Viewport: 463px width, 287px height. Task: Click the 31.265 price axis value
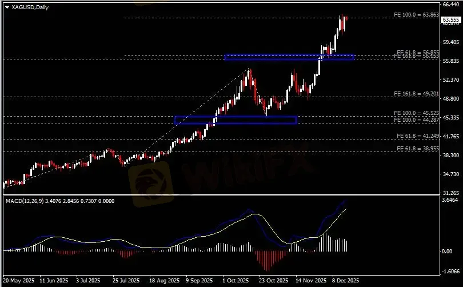pos(451,193)
